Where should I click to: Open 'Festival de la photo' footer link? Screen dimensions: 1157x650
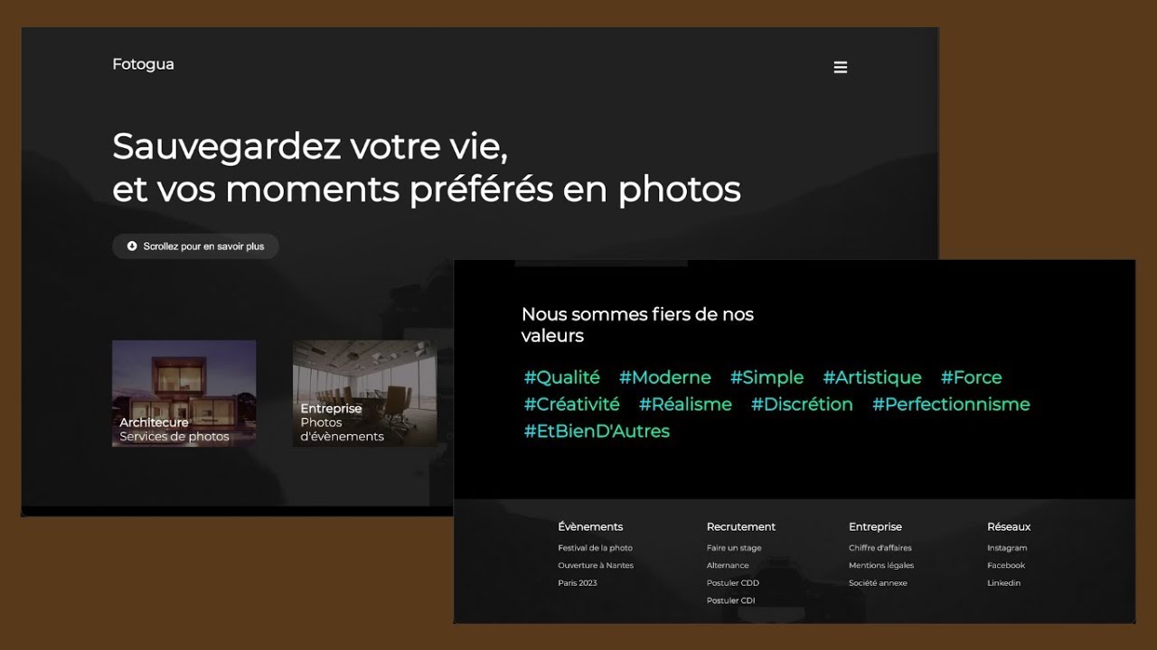point(596,548)
